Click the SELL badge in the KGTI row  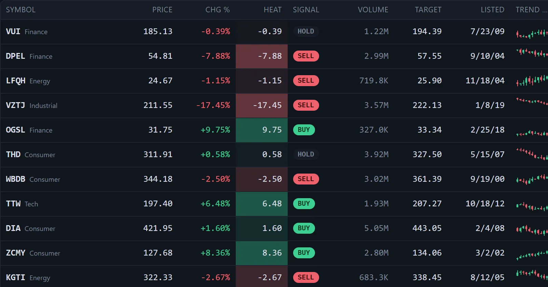click(306, 277)
